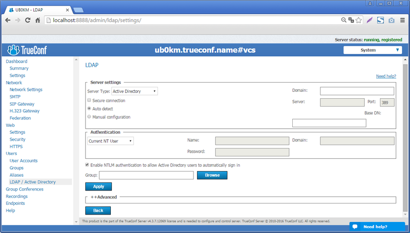Viewport: 410px width, 233px height.
Task: Select LDAP / Active Directory in sidebar
Action: pos(33,182)
